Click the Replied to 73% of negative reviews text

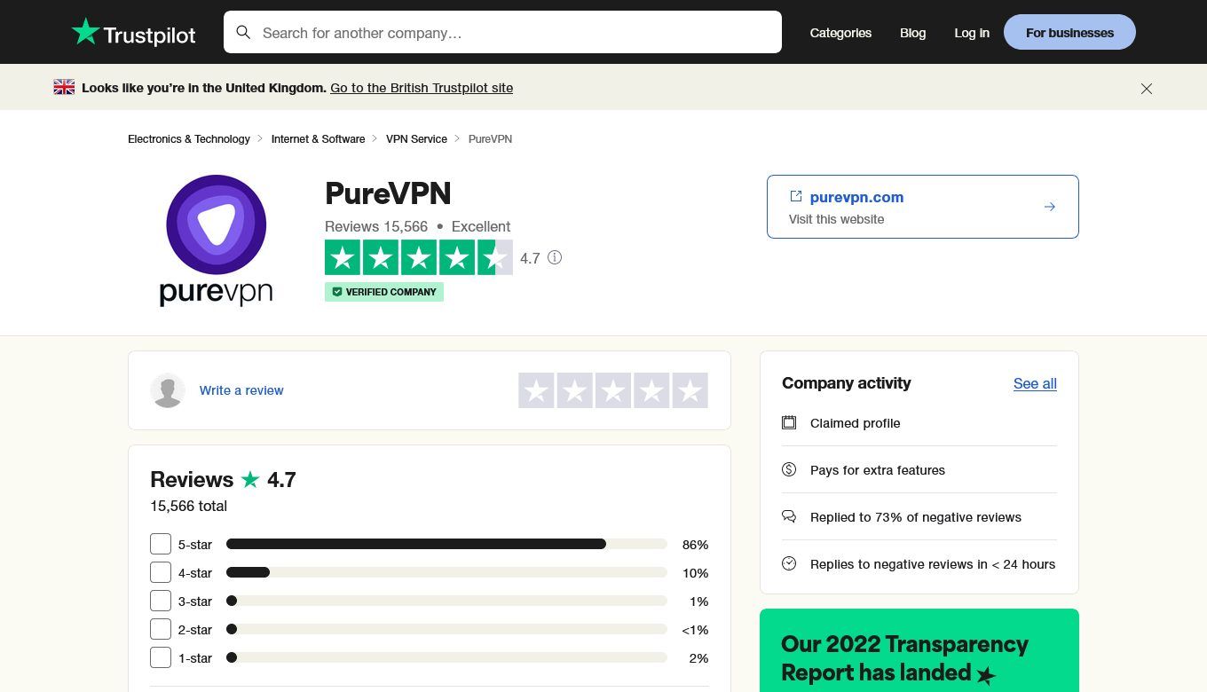click(x=916, y=517)
